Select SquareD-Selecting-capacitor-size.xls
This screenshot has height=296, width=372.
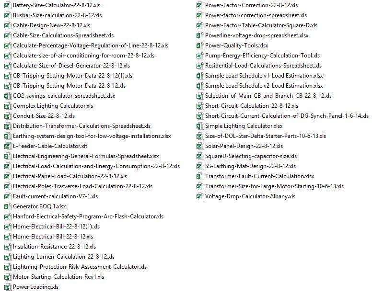click(251, 156)
